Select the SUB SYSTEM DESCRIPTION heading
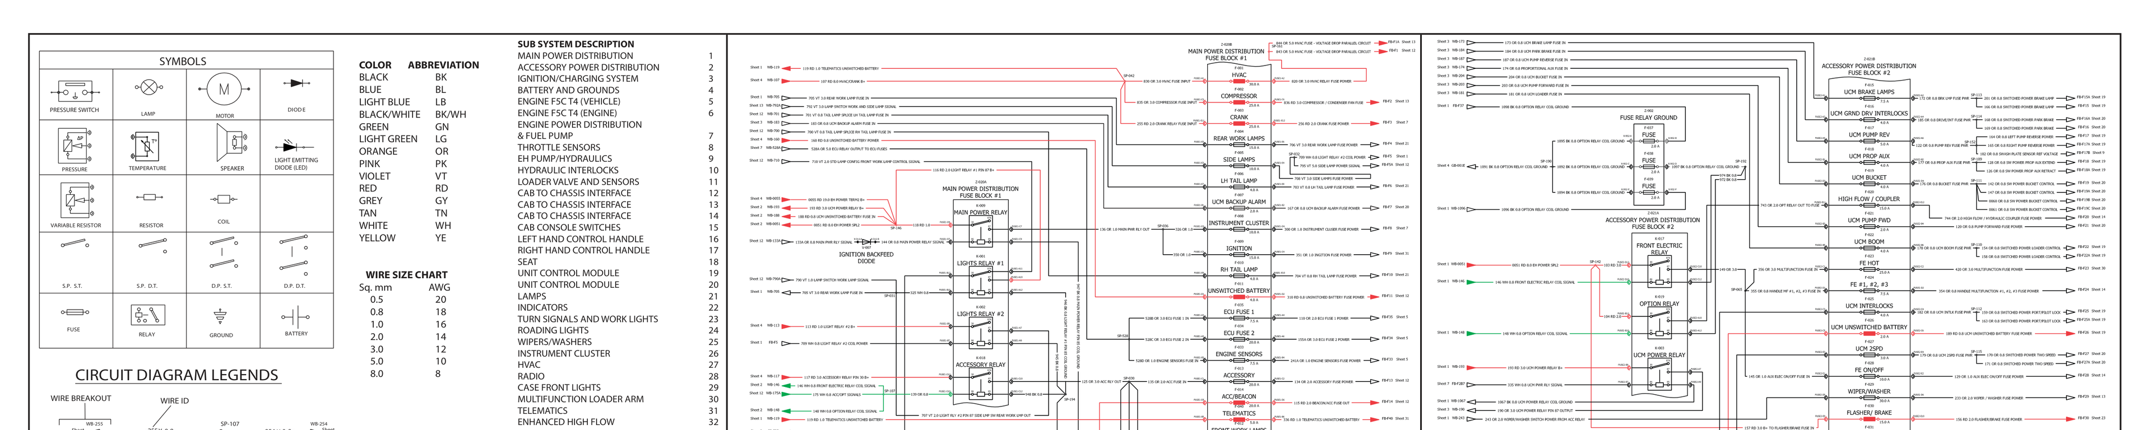2152x430 pixels. click(576, 44)
